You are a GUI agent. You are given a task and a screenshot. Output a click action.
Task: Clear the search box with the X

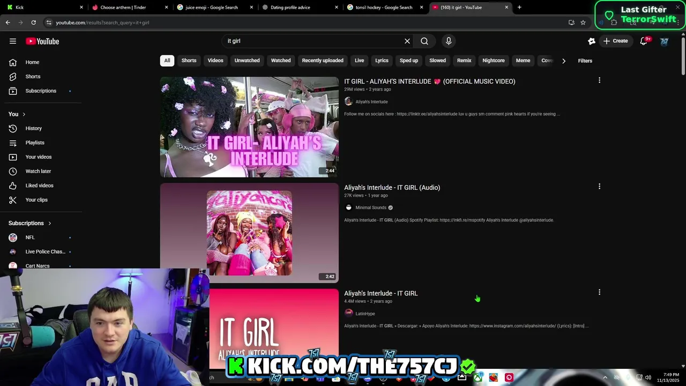click(407, 41)
